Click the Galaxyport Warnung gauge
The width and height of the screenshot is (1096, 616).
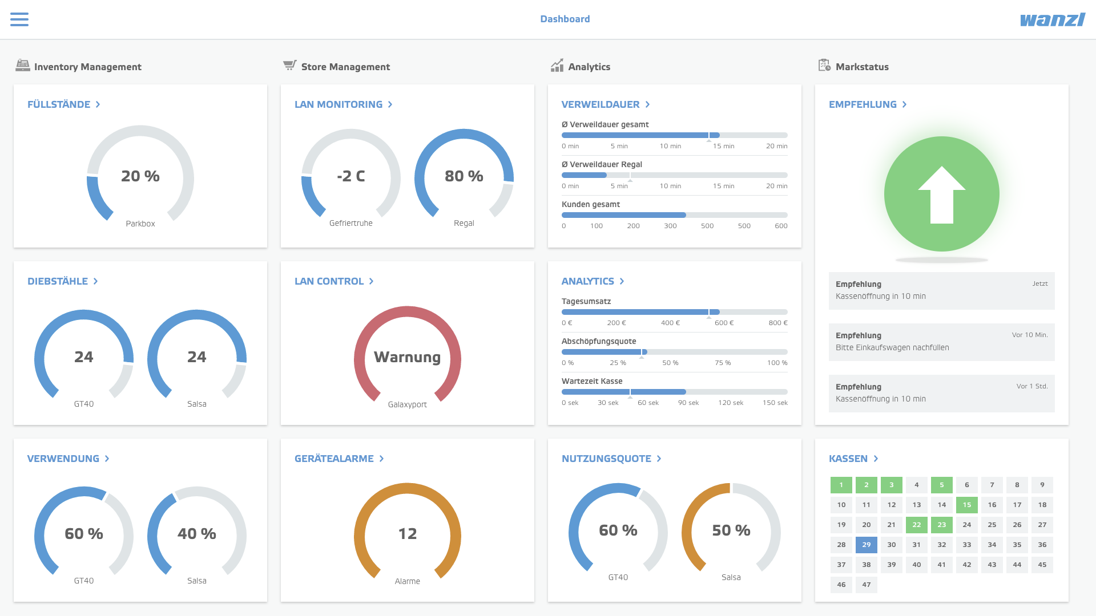coord(407,357)
